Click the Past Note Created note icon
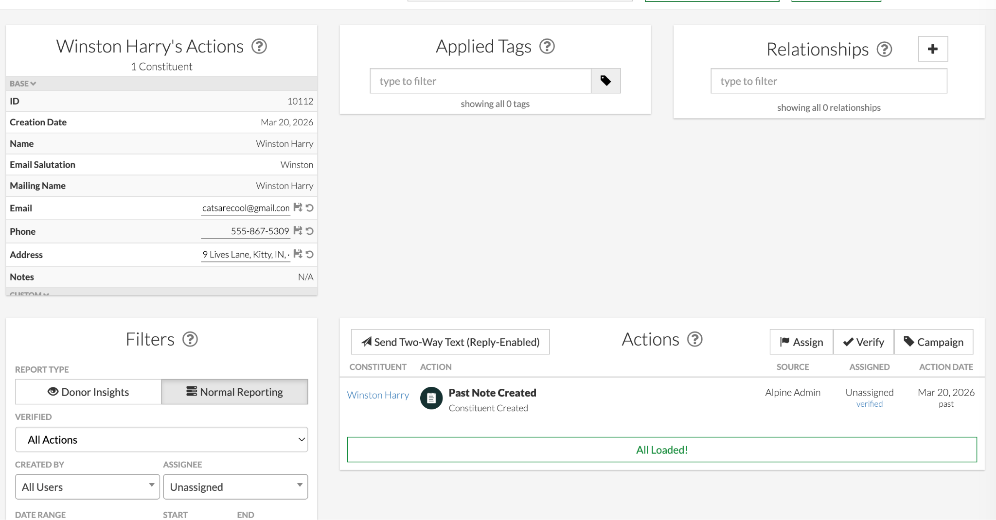Image resolution: width=996 pixels, height=520 pixels. pos(431,399)
